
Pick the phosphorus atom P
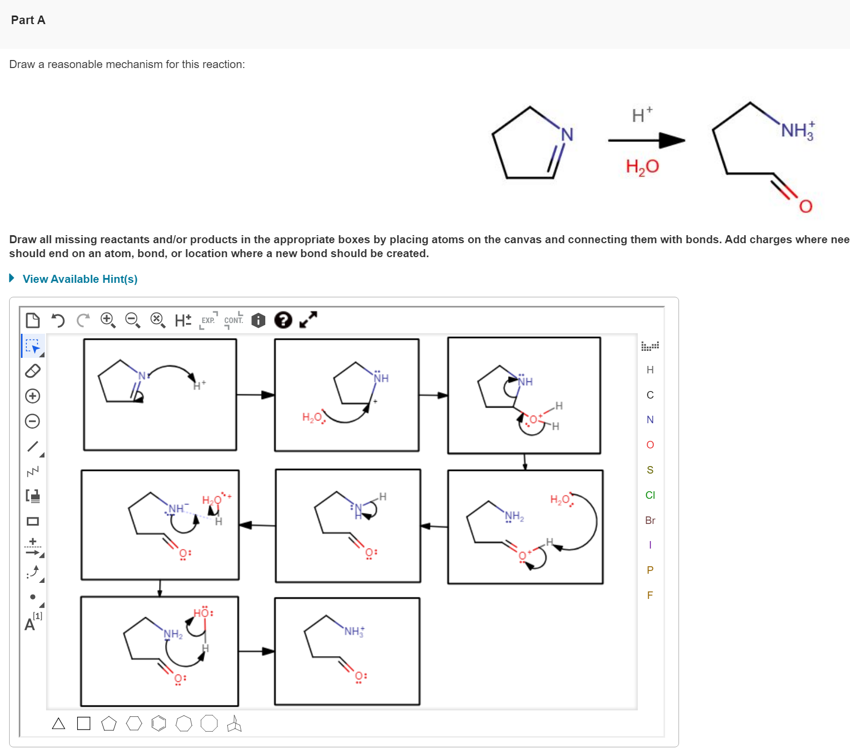pyautogui.click(x=650, y=570)
